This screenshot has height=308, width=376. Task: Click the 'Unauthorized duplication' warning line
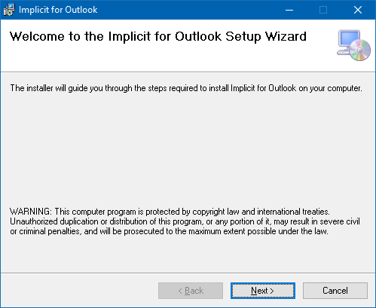pyautogui.click(x=185, y=221)
